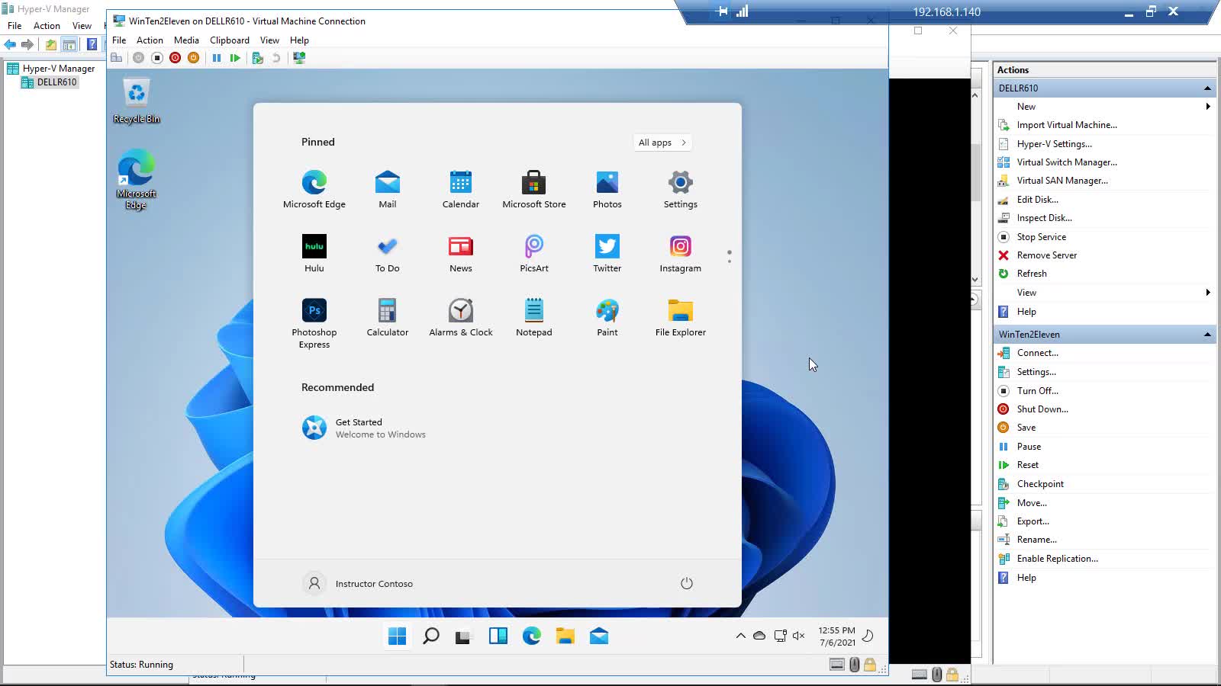Click the orange Save state toolbar icon

pos(194,58)
